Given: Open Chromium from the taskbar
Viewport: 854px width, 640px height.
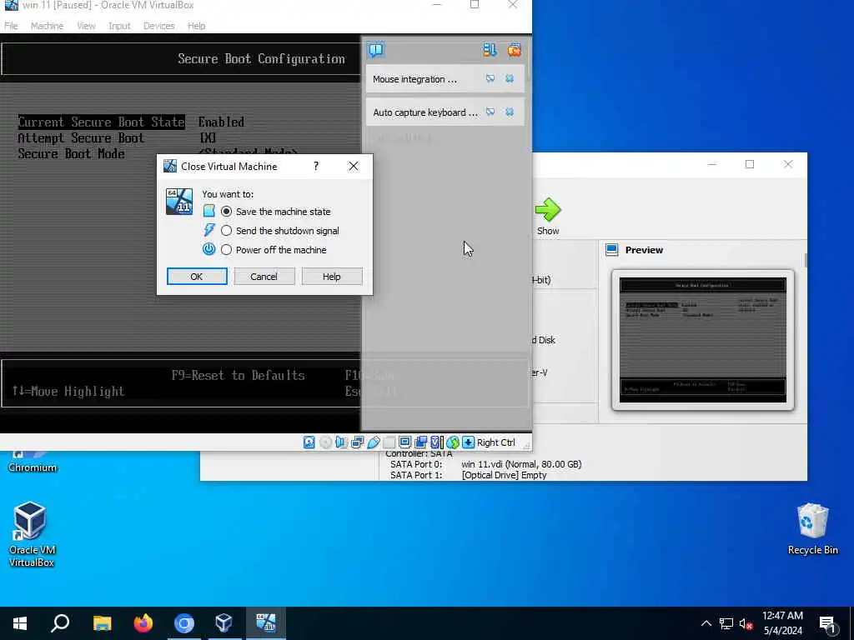Looking at the screenshot, I should tap(184, 623).
